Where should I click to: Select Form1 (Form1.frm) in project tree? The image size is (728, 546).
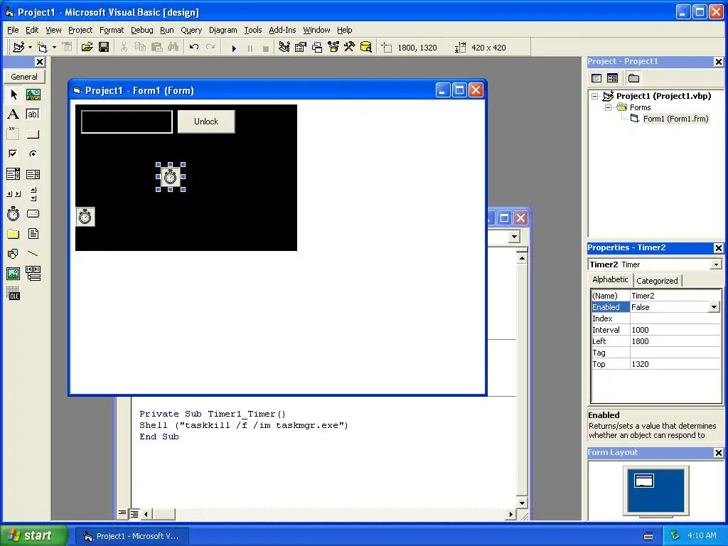[x=675, y=119]
